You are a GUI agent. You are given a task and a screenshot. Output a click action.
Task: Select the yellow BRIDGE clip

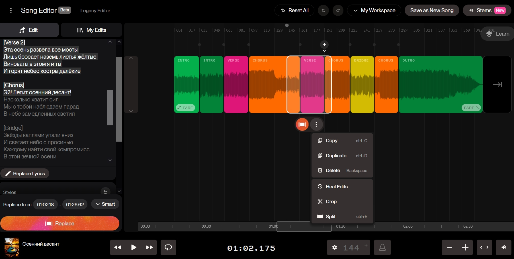point(362,84)
